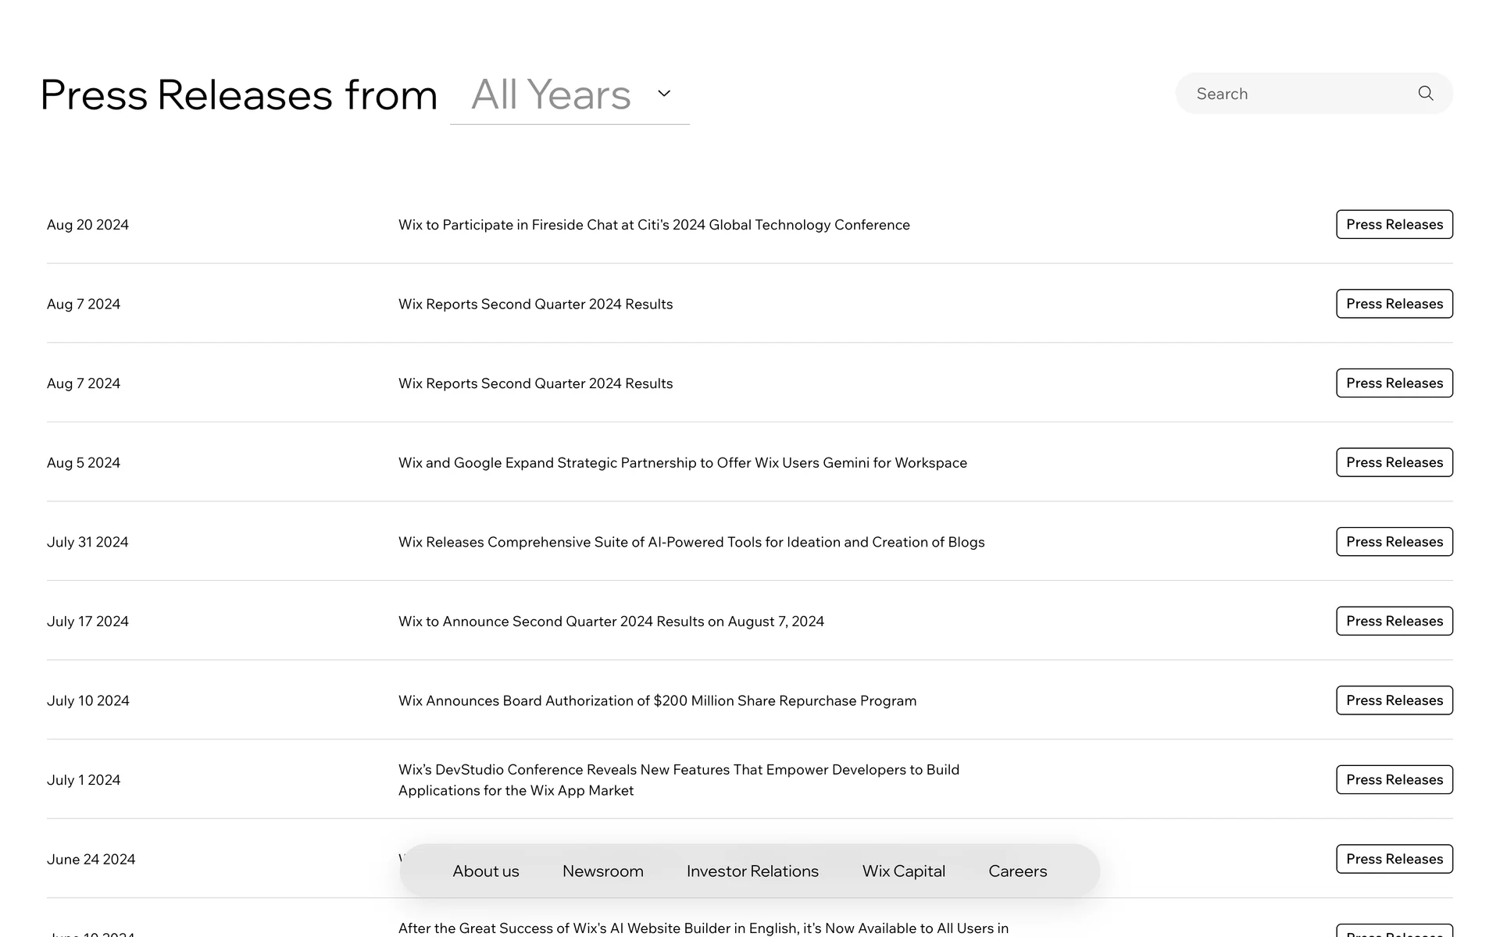
Task: Click Press Releases tag for Aug 20 entry
Action: click(x=1394, y=225)
